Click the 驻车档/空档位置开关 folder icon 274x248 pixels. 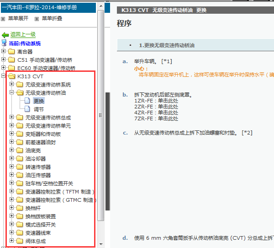click(20, 183)
